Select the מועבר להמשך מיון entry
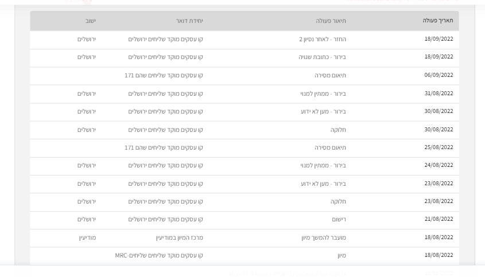The width and height of the screenshot is (485, 277). tap(324, 237)
